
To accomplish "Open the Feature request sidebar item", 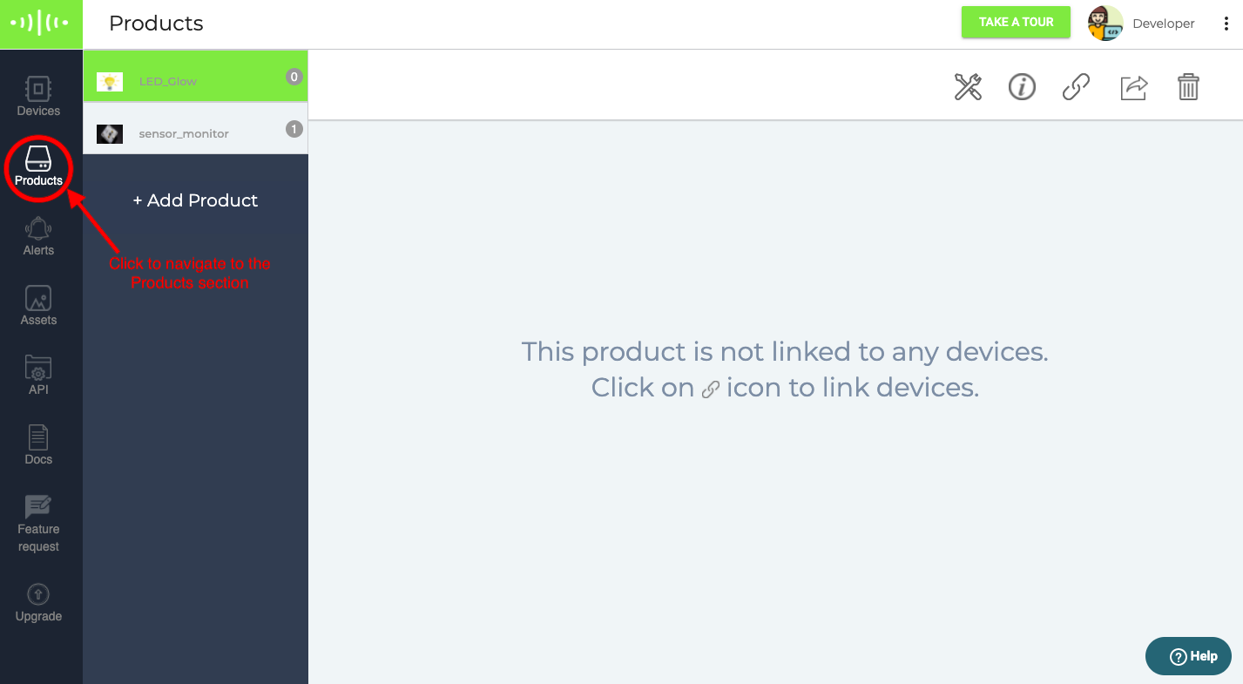I will (x=38, y=525).
